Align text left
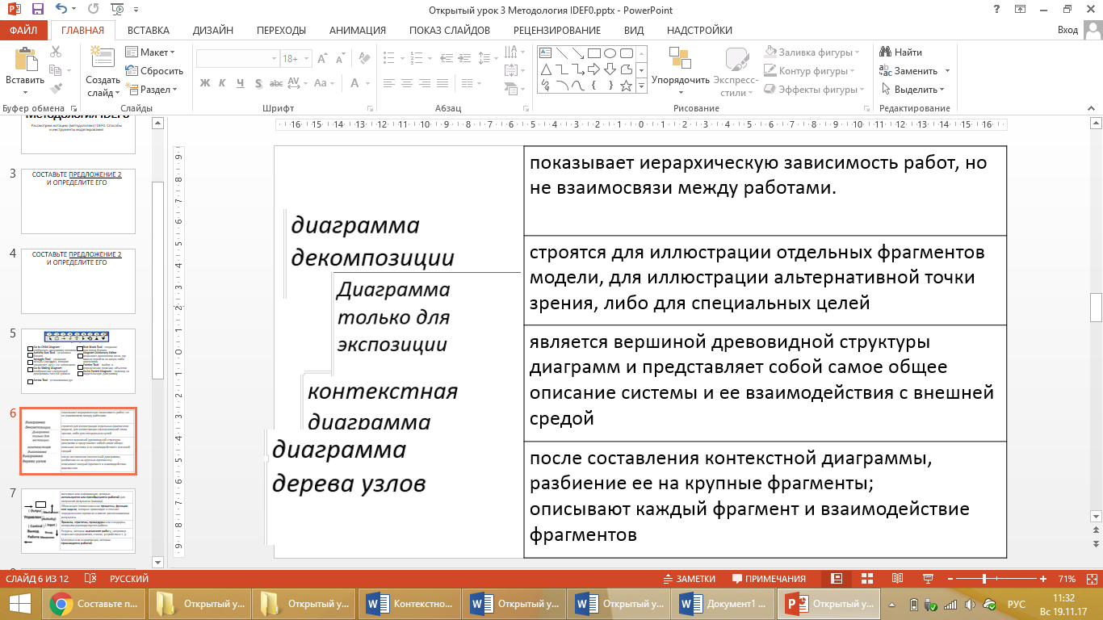The image size is (1103, 620). coord(390,83)
